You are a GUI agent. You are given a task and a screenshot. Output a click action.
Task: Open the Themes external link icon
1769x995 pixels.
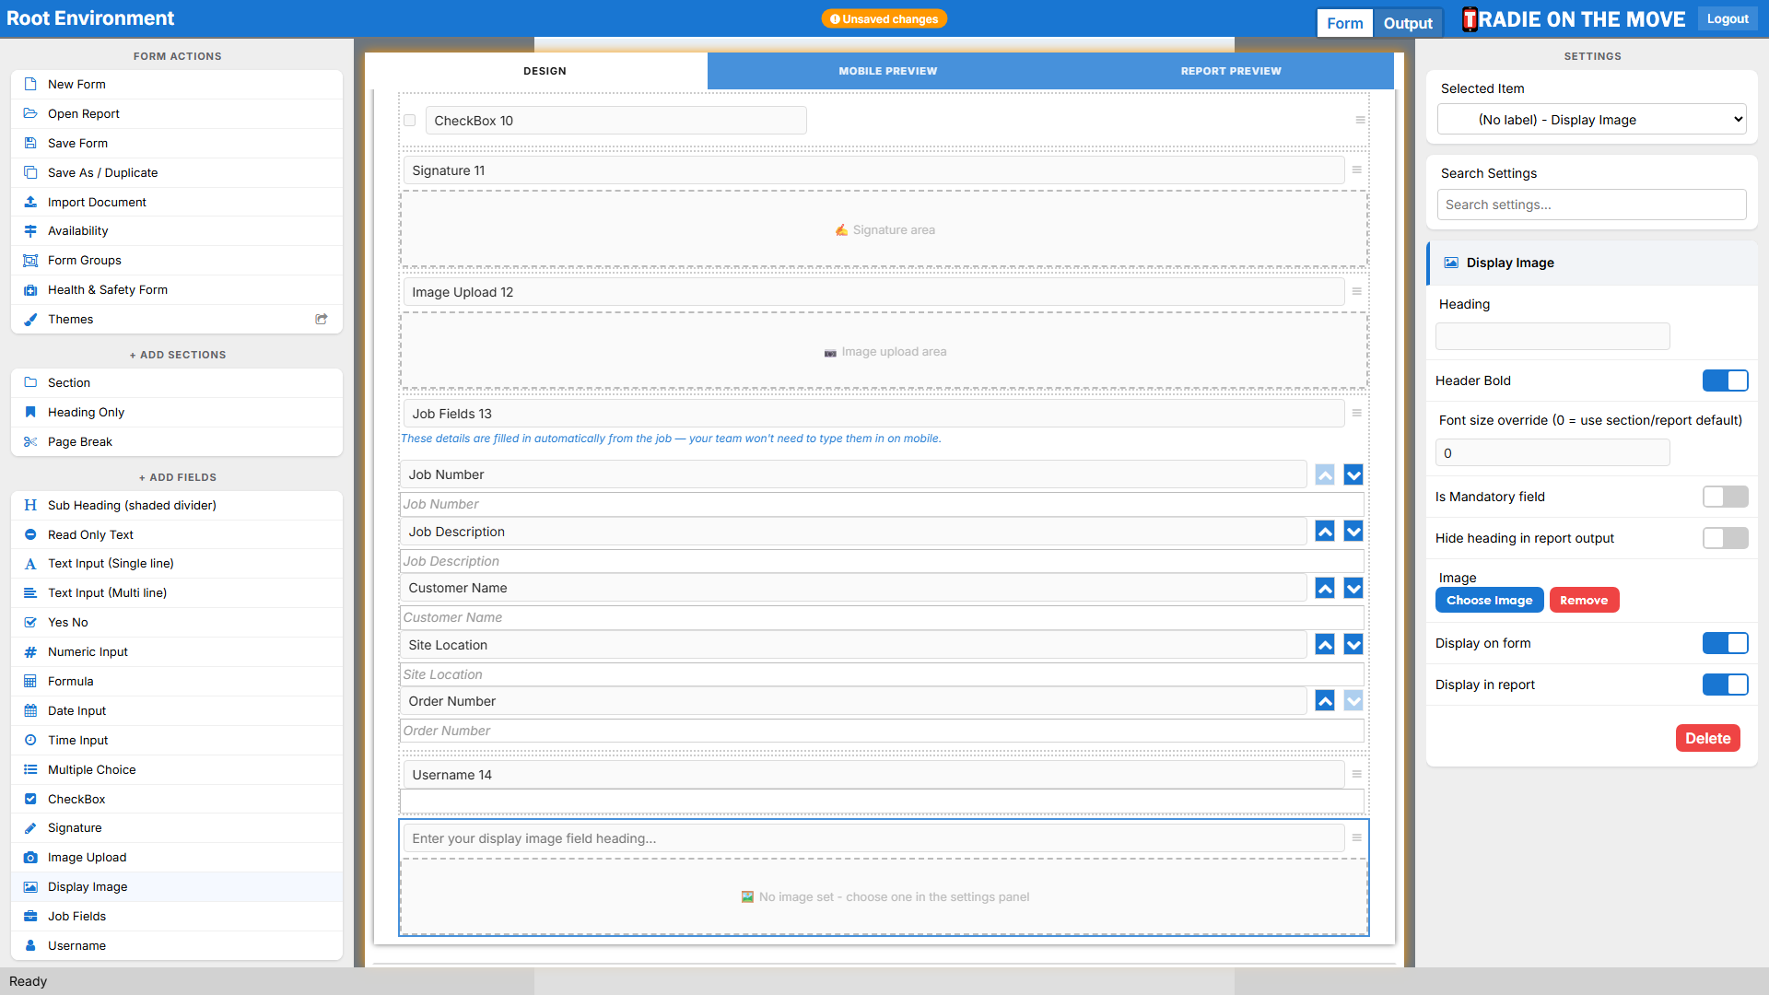pos(322,319)
